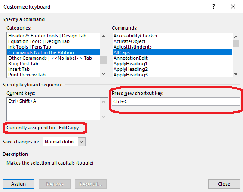The width and height of the screenshot is (243, 192).
Task: Select Ink Tools | Pens Tab category
Action: coord(53,47)
